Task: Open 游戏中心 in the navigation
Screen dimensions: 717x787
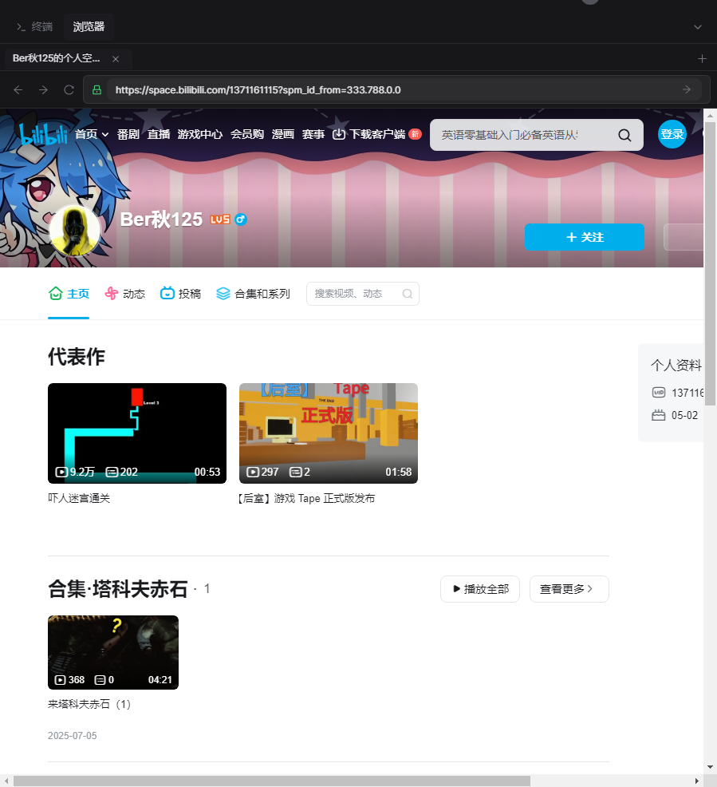Action: coord(200,134)
